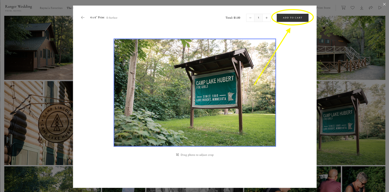Click the "Total: $1.00" price text
This screenshot has height=192, width=389.
233,18
